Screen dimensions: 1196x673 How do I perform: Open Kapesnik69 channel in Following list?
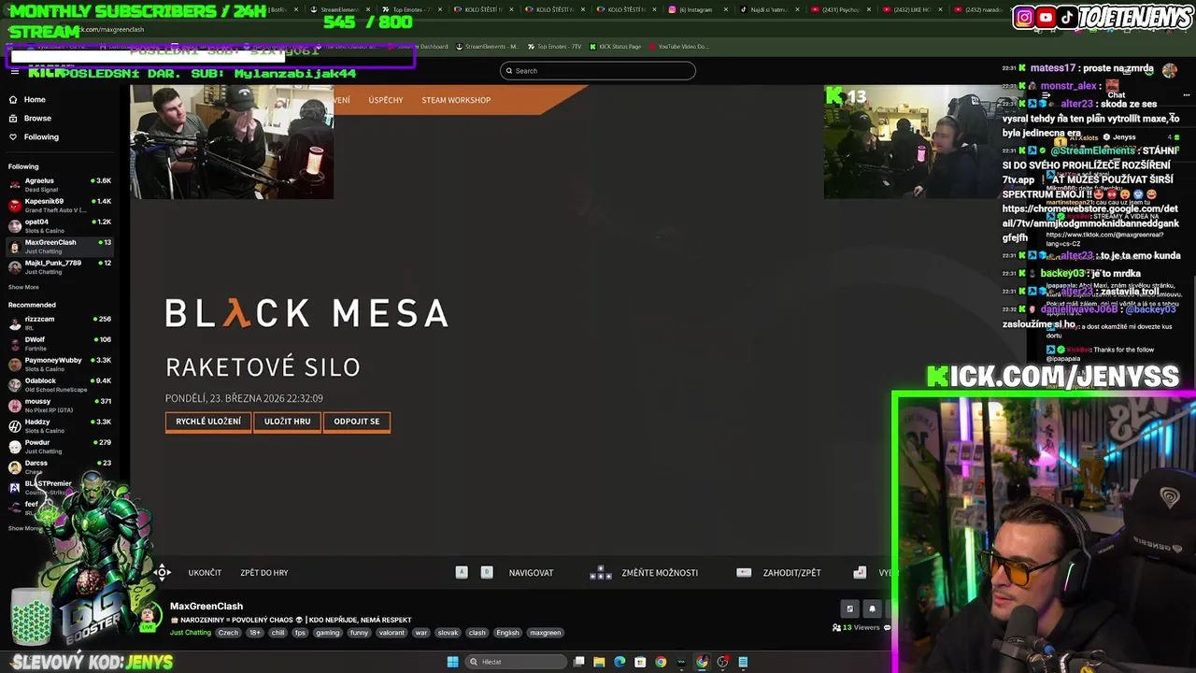[x=60, y=205]
